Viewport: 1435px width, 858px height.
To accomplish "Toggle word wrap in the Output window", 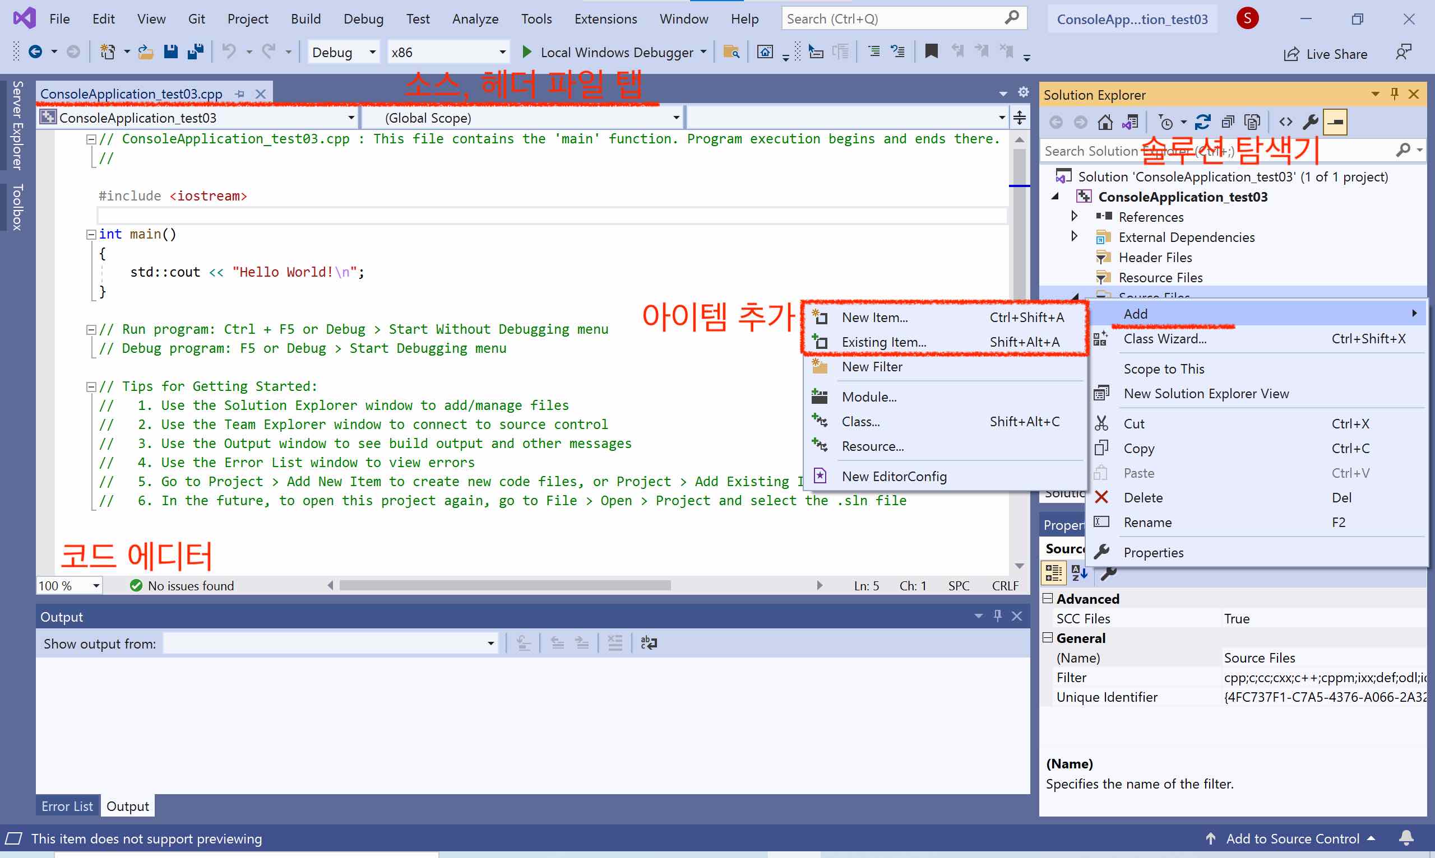I will pos(648,643).
